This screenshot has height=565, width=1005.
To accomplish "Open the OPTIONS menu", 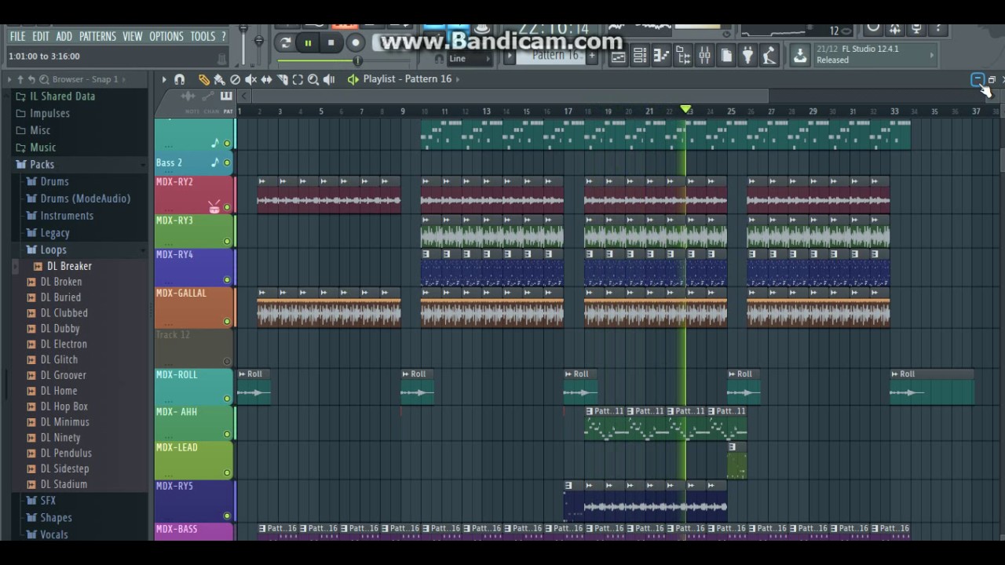I will [166, 36].
